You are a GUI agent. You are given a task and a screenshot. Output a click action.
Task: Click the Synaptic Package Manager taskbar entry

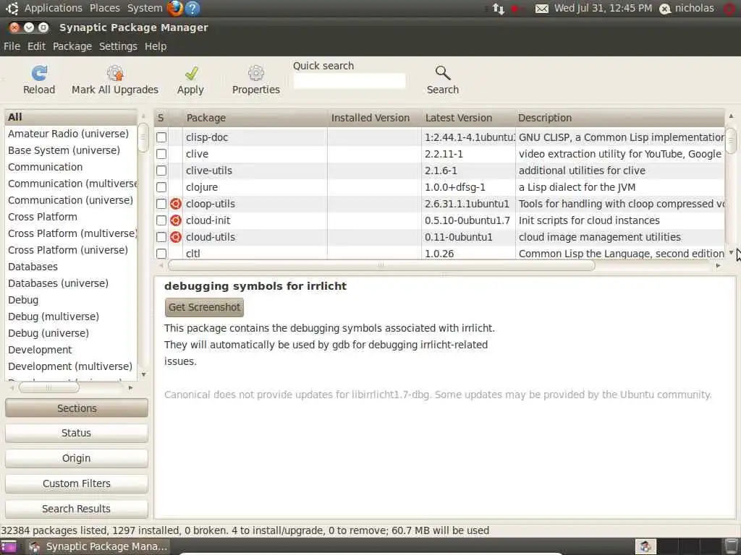(x=98, y=546)
